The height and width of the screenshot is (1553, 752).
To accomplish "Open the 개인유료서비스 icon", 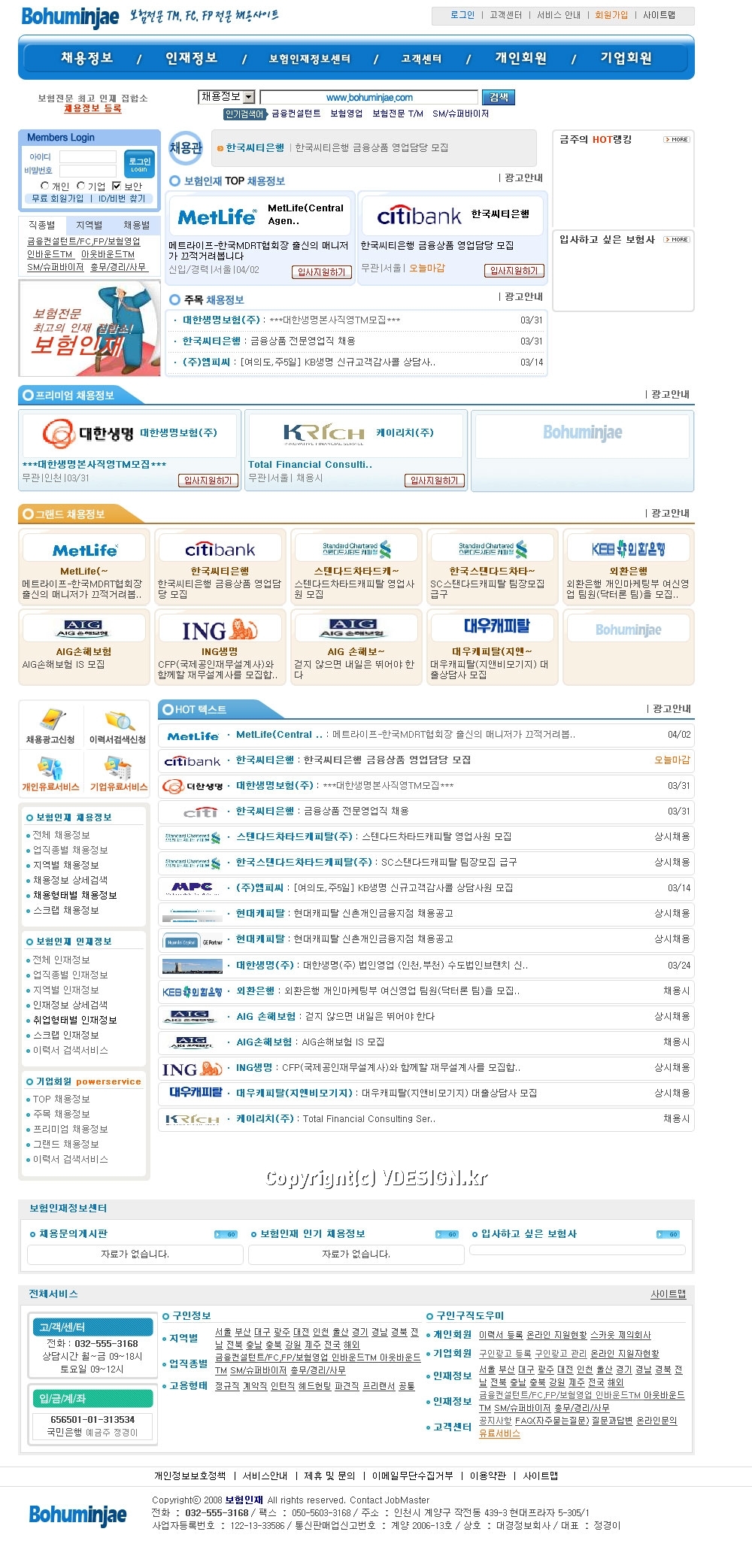I will pyautogui.click(x=50, y=773).
